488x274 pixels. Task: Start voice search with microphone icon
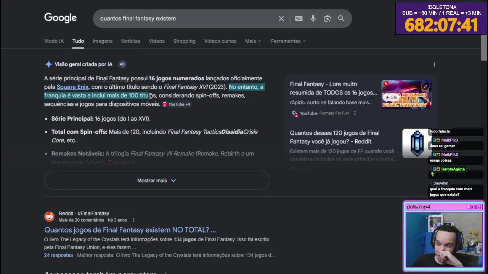(313, 19)
